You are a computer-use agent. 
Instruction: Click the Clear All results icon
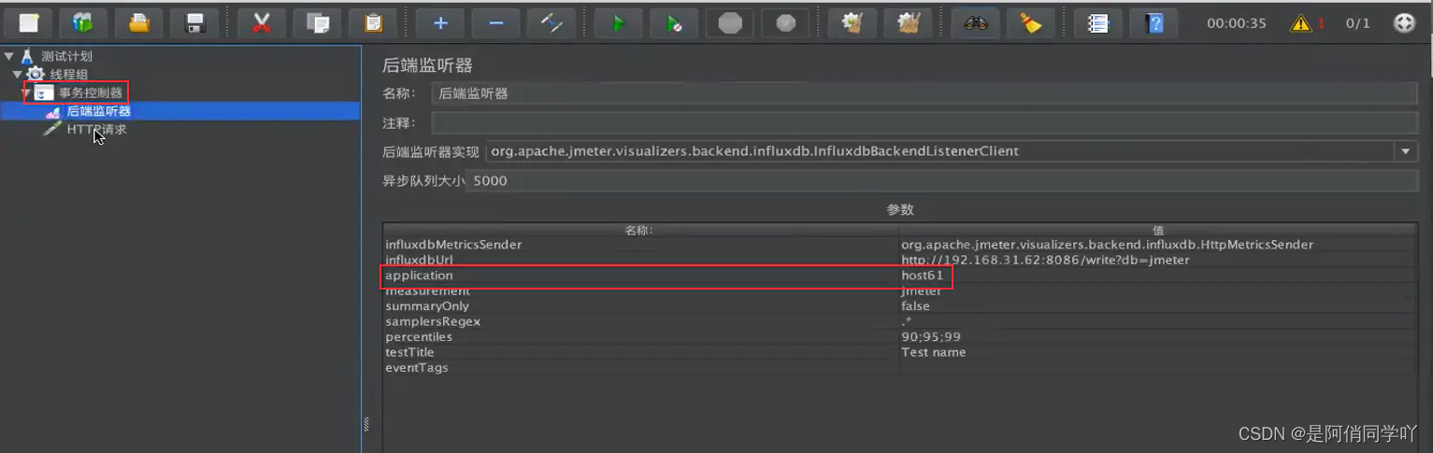[x=908, y=22]
